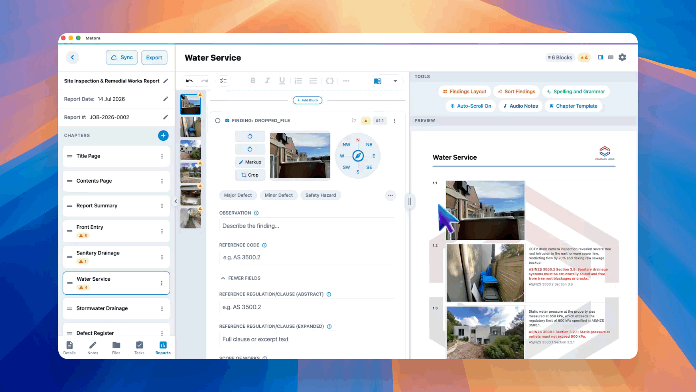The height and width of the screenshot is (392, 696).
Task: Toggle the Major Defect tag
Action: pyautogui.click(x=238, y=195)
